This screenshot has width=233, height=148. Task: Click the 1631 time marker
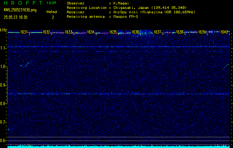pos(24,32)
